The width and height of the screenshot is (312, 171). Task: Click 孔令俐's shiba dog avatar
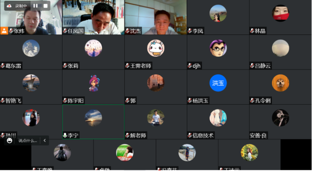pos(280,83)
